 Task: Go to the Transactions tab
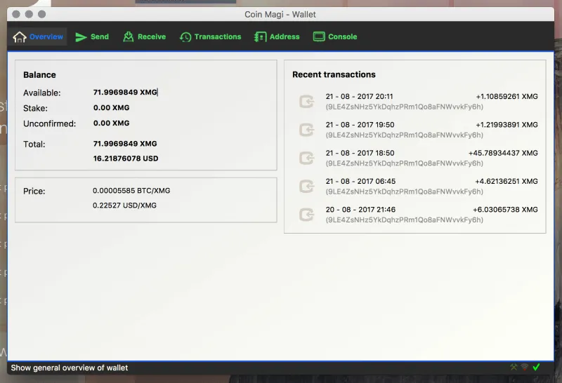click(x=210, y=36)
